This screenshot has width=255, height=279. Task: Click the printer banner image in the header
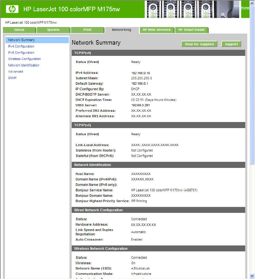[x=192, y=9]
